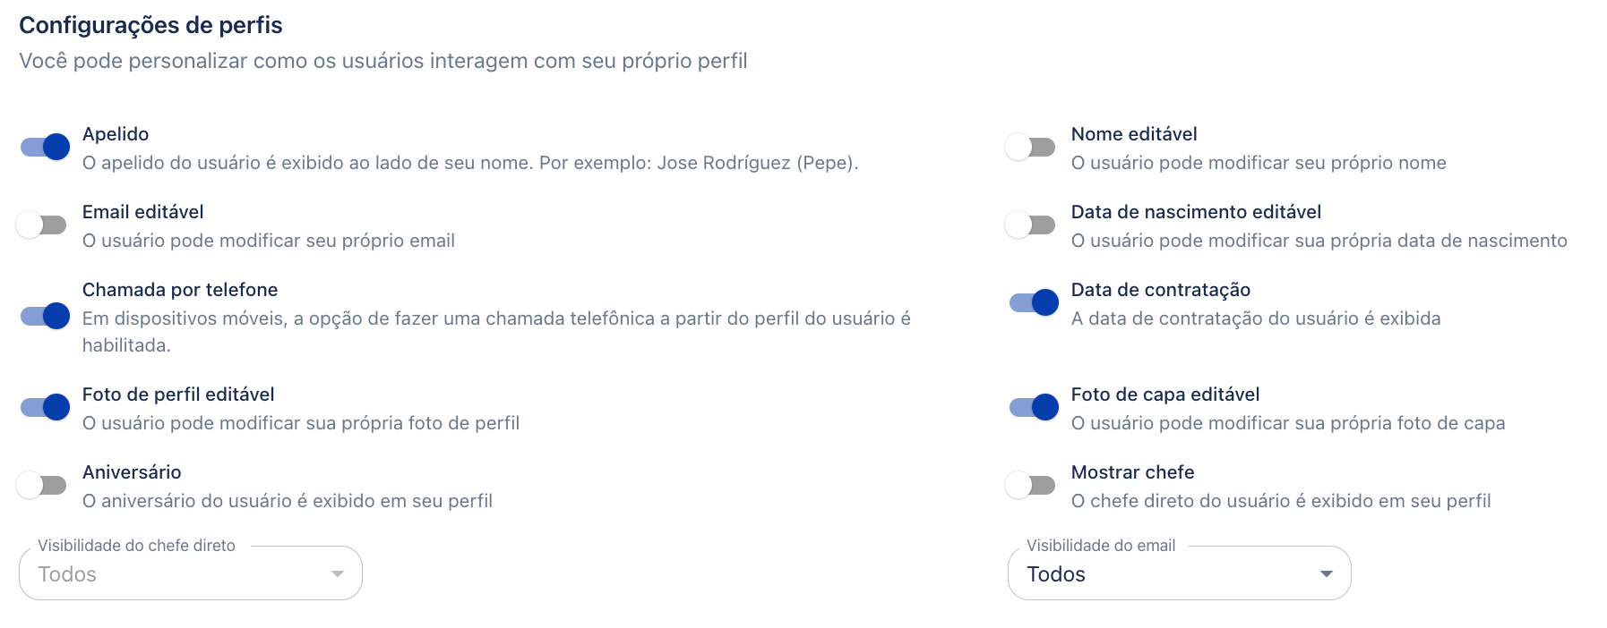This screenshot has width=1607, height=628.
Task: Switch off Foto de perfil editável
Action: 45,407
